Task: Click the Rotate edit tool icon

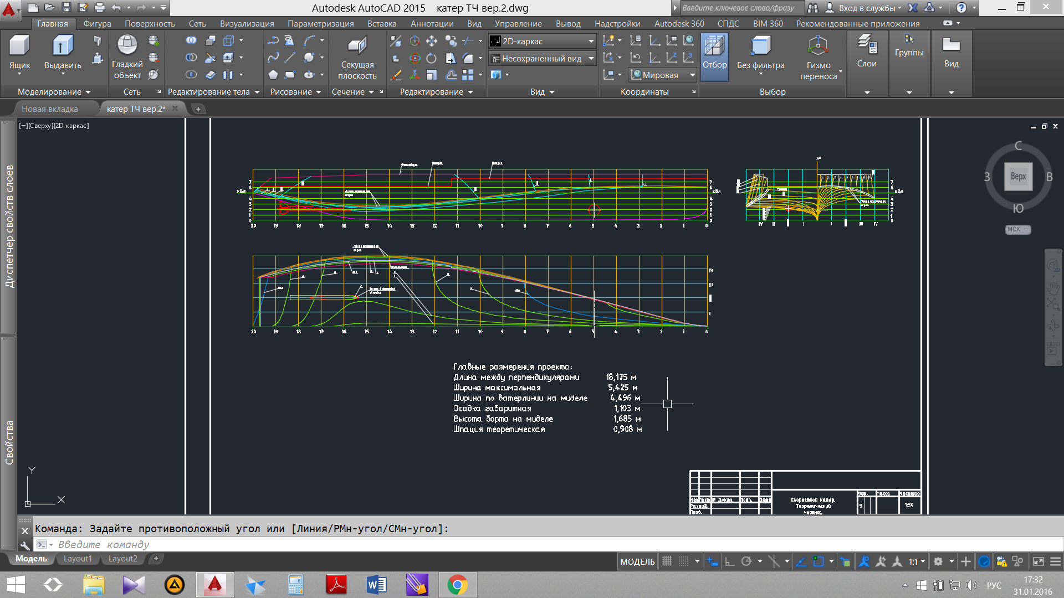Action: point(431,58)
